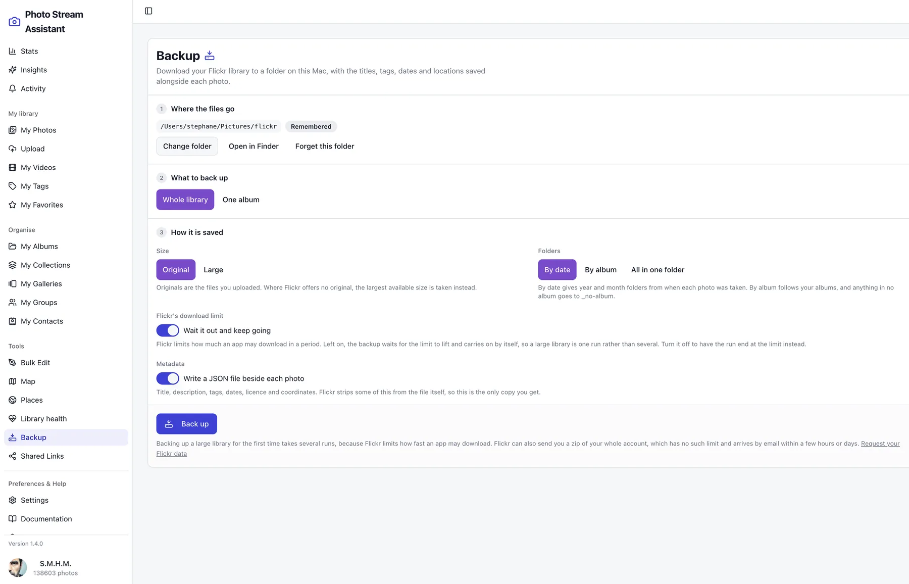Viewport: 909px width, 584px height.
Task: Open My Albums via its folder icon
Action: [13, 246]
